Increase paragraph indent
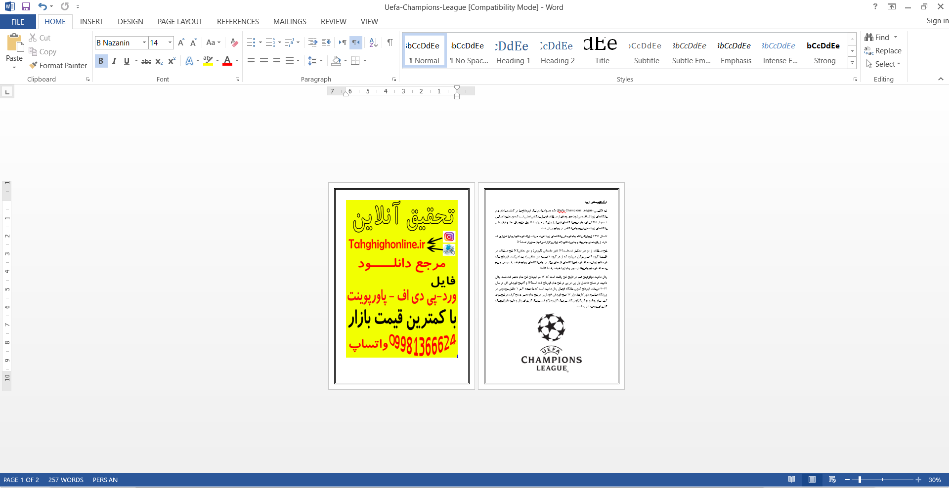This screenshot has width=952, height=488. pos(326,43)
